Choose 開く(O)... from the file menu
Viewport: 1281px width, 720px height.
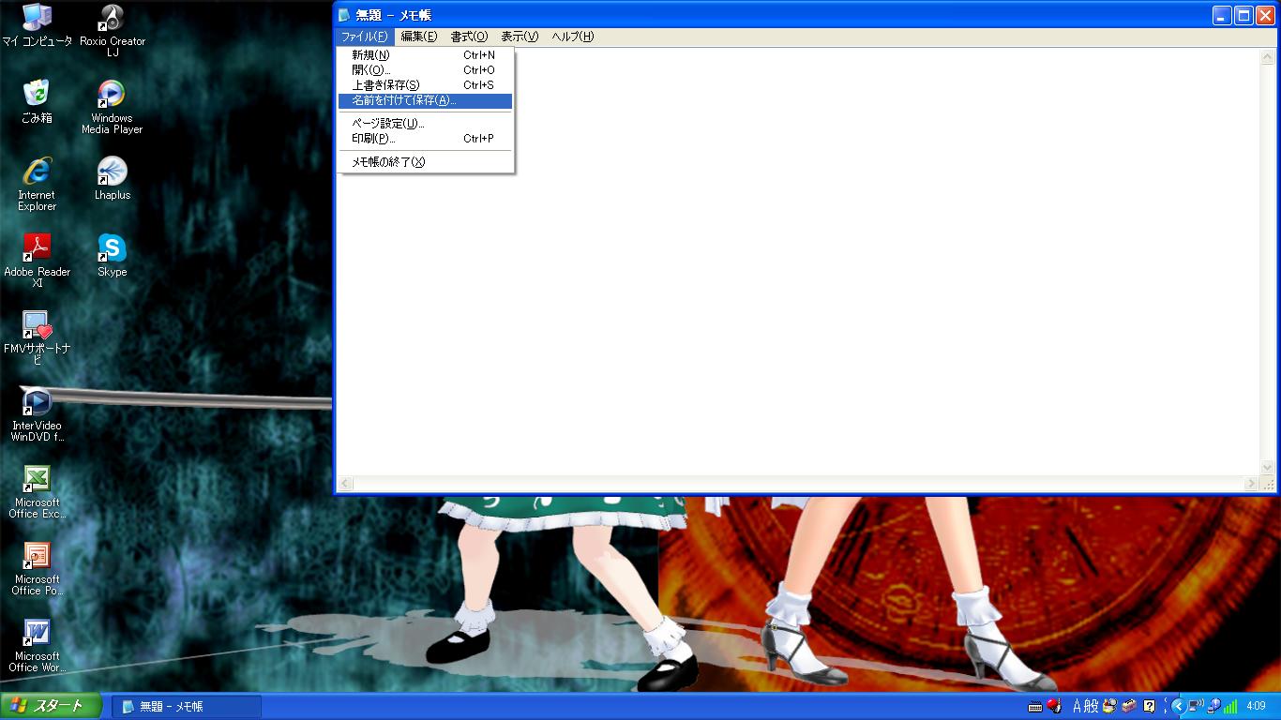426,70
